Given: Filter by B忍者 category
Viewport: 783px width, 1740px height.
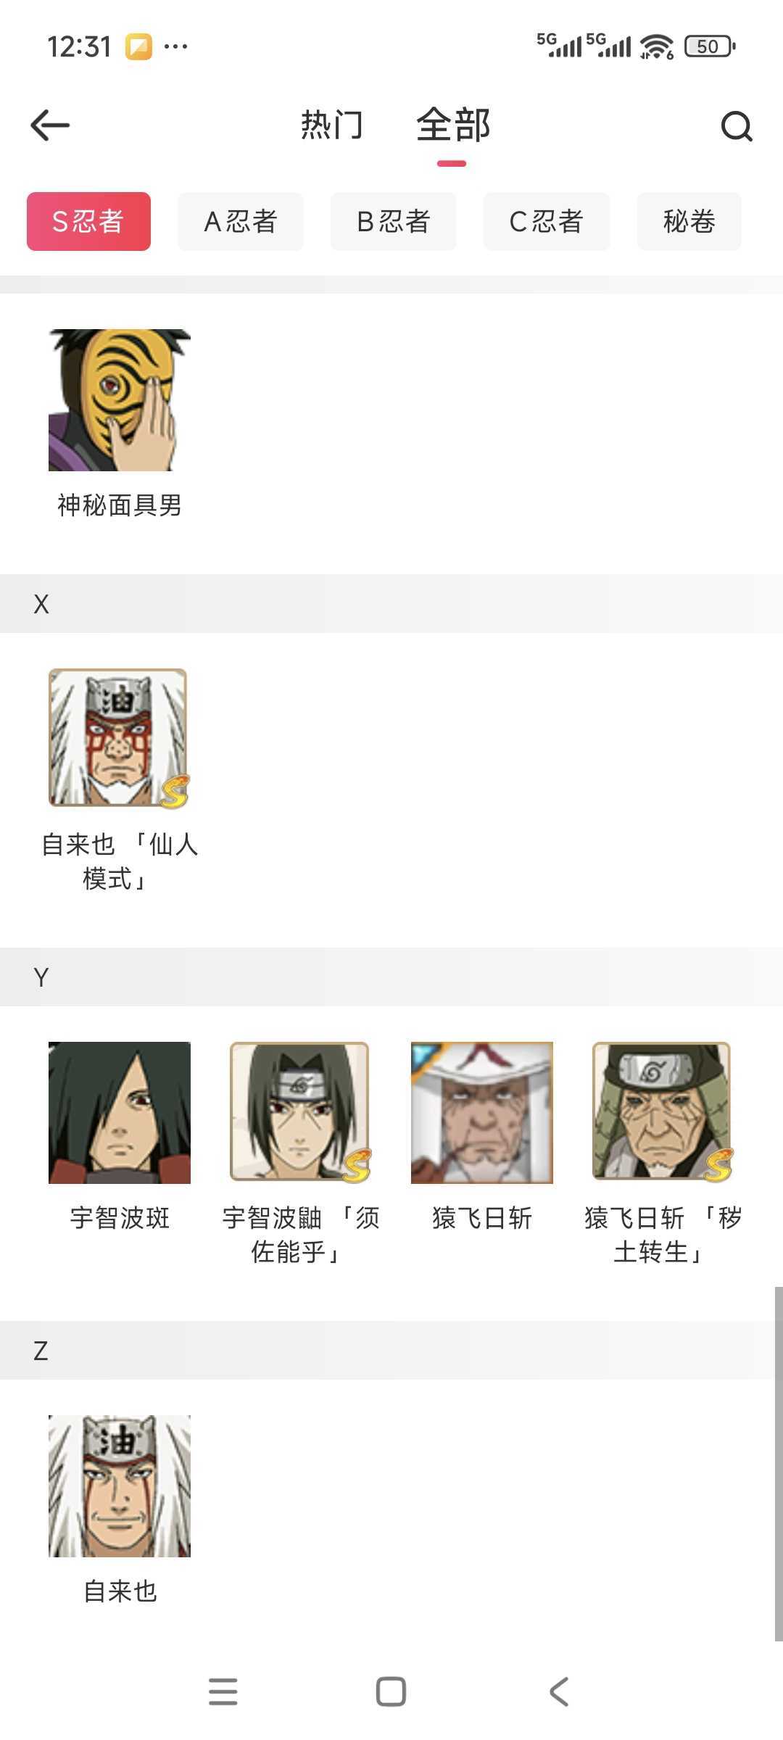Looking at the screenshot, I should [x=394, y=221].
